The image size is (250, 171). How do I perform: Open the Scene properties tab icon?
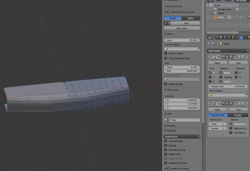(x=225, y=37)
